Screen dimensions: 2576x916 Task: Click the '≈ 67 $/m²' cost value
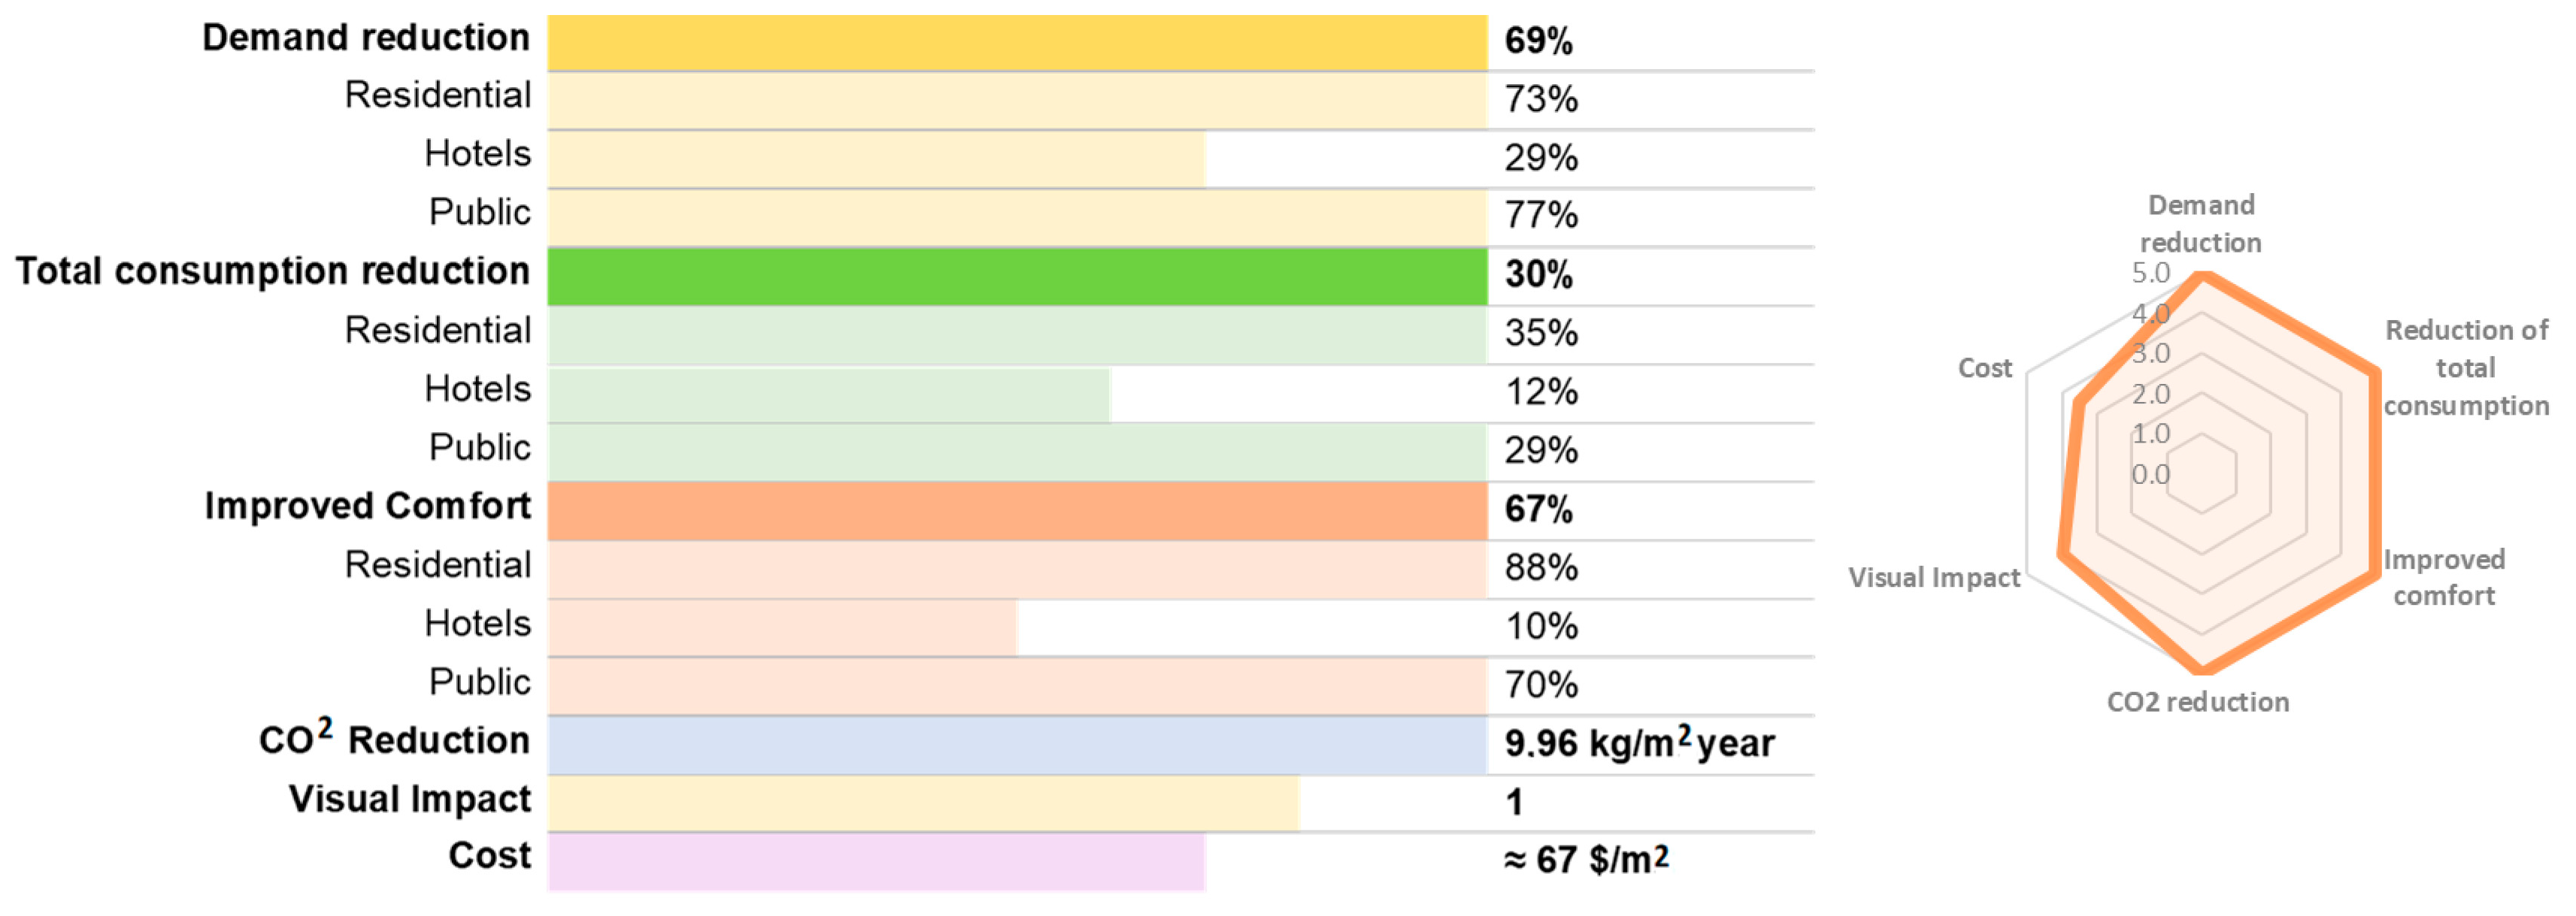1586,860
